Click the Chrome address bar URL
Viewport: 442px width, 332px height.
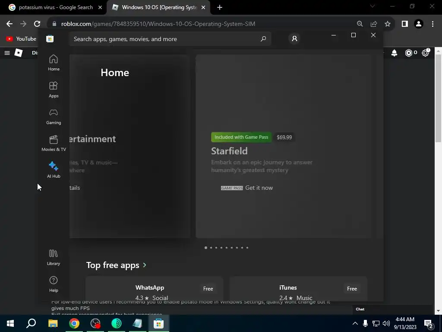click(158, 24)
